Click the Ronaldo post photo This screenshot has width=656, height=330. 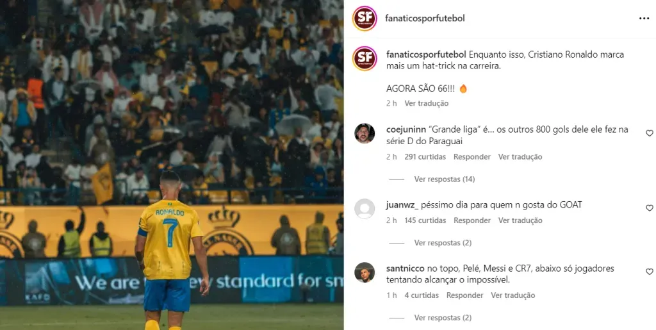click(172, 165)
